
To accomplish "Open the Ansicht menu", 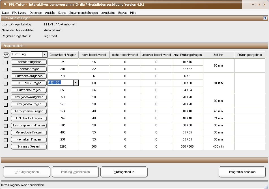I will [50, 13].
